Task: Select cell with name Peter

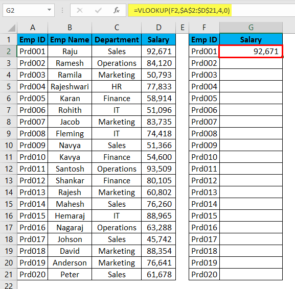Action: tap(70, 275)
